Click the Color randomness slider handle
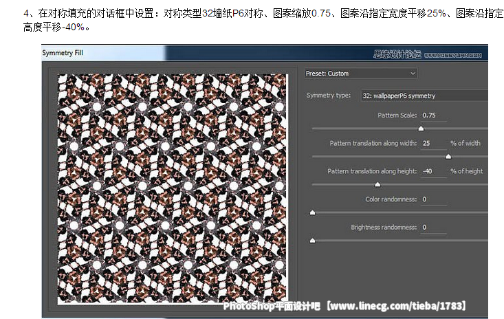This screenshot has width=504, height=319. coord(312,213)
